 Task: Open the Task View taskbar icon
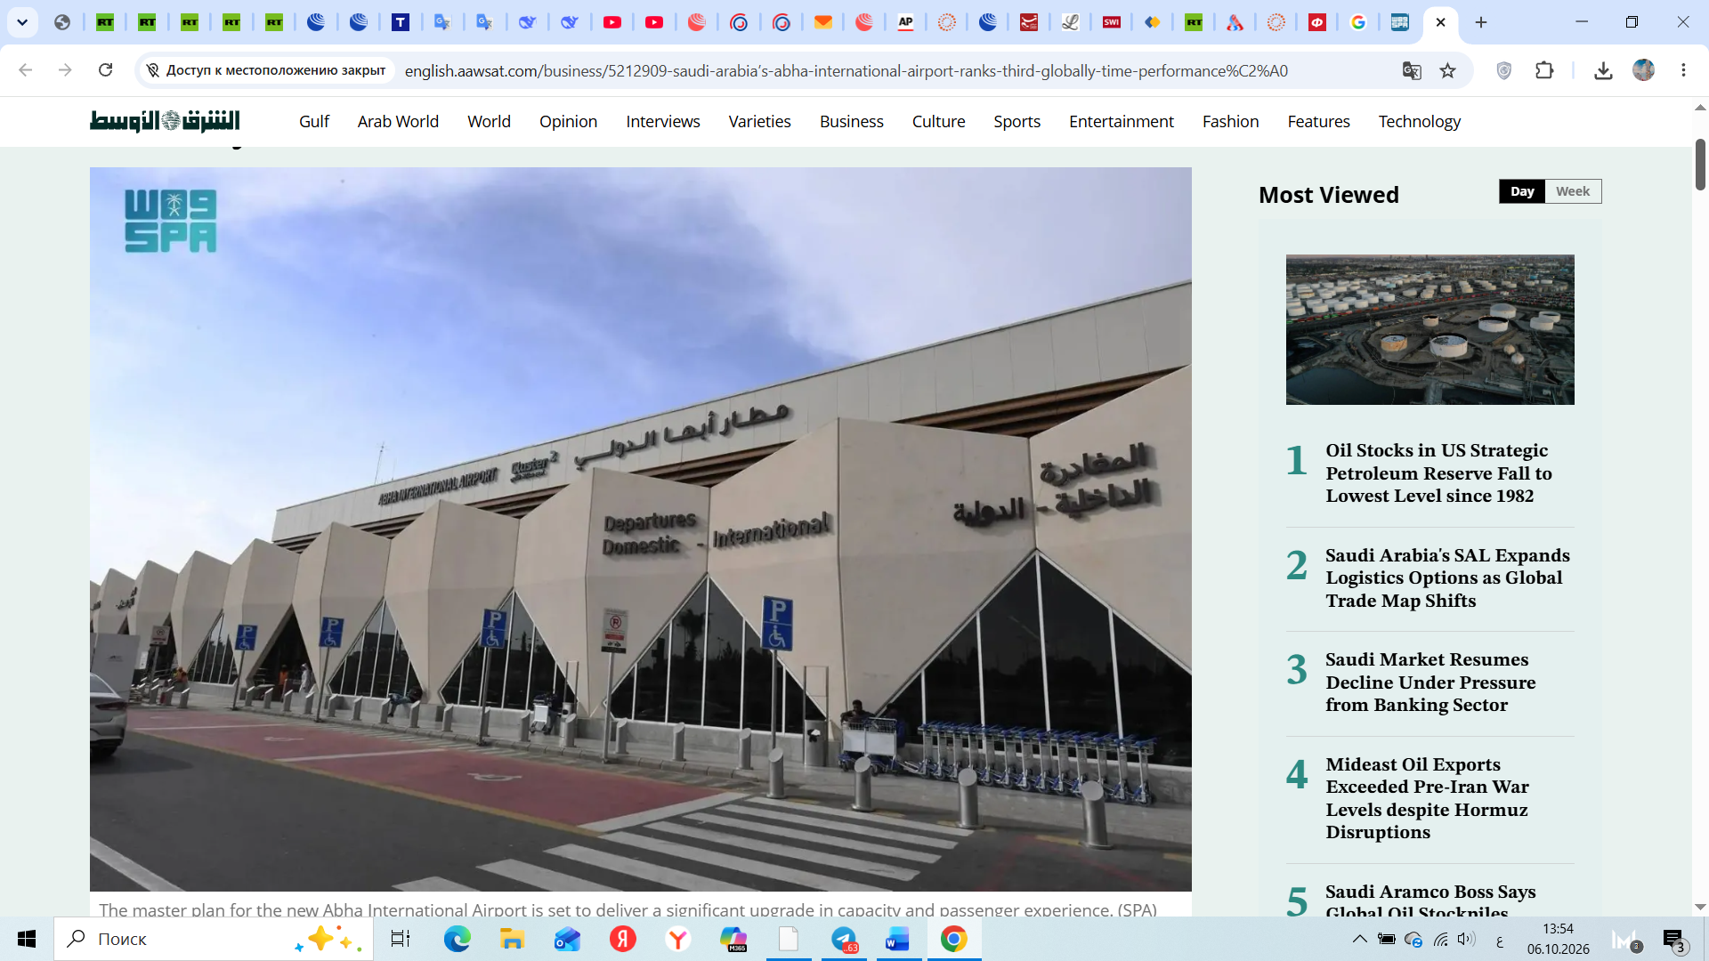tap(400, 939)
